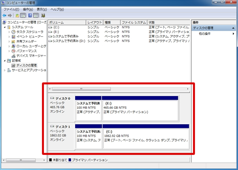This screenshot has height=170, width=238.
Task: Collapse the システム ツール tree node
Action: pos(5,27)
